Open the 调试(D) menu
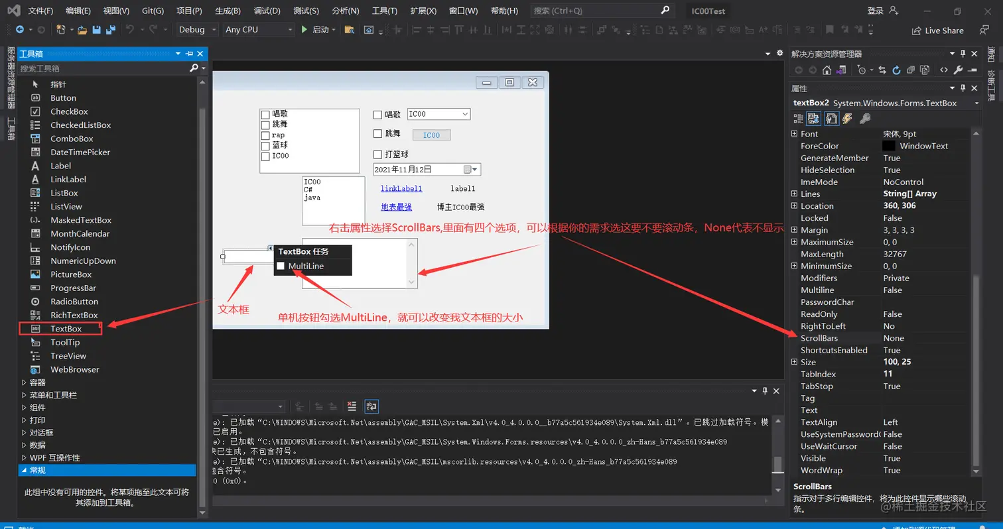The height and width of the screenshot is (529, 1003). [x=267, y=11]
